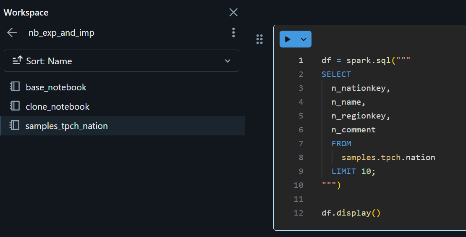Grab the cell drag handle
Image resolution: width=466 pixels, height=237 pixels.
click(259, 39)
